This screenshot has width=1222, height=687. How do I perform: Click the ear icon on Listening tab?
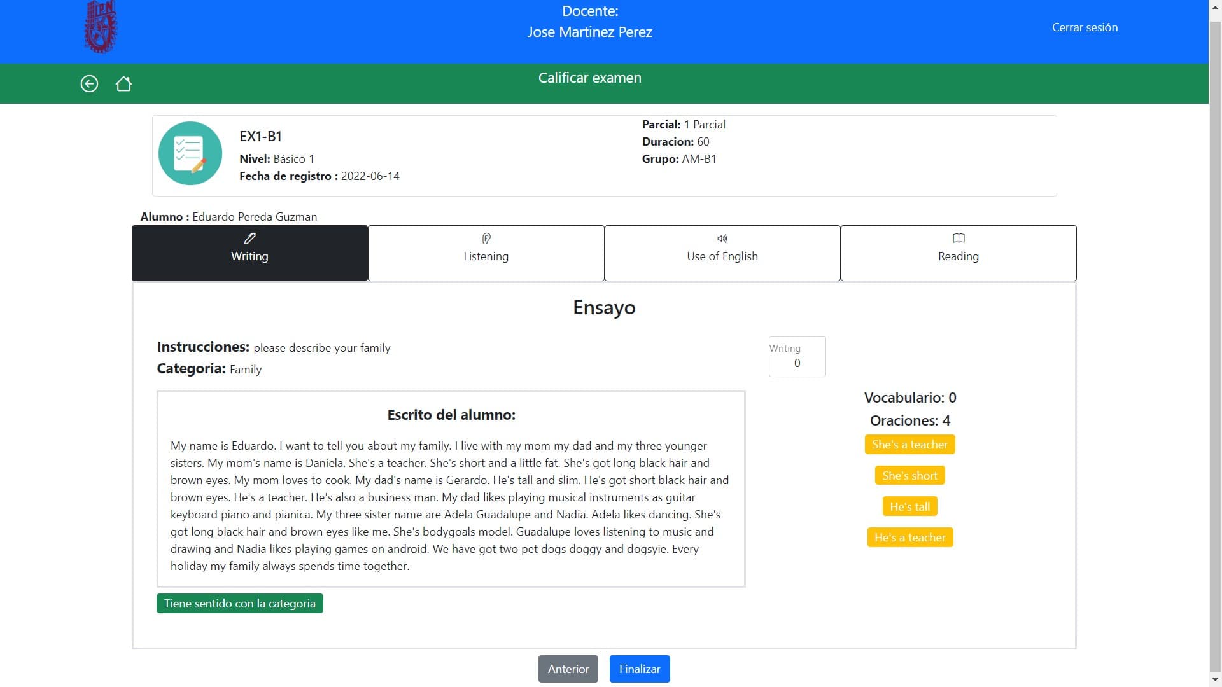click(486, 239)
